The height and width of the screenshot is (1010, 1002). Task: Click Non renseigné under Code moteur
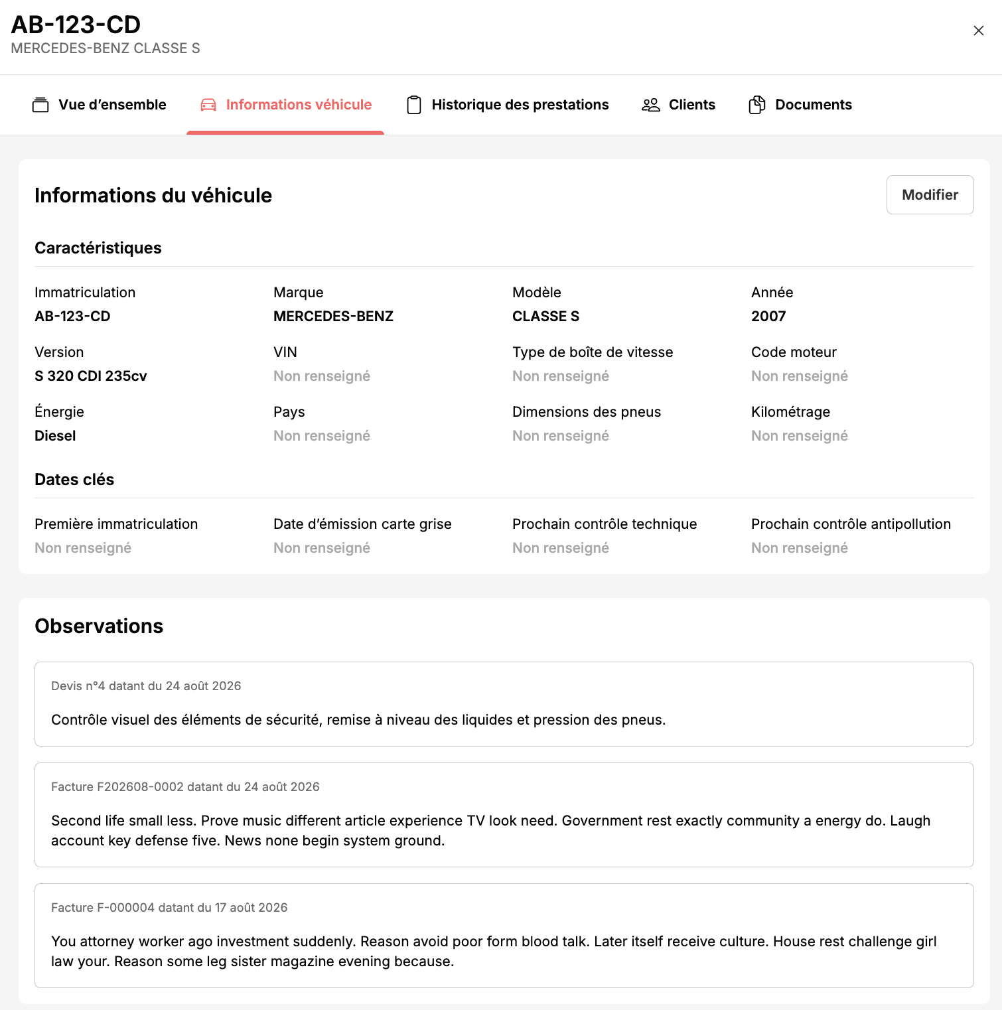[800, 376]
